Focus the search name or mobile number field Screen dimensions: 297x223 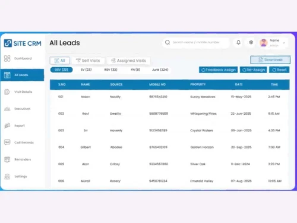coord(195,42)
